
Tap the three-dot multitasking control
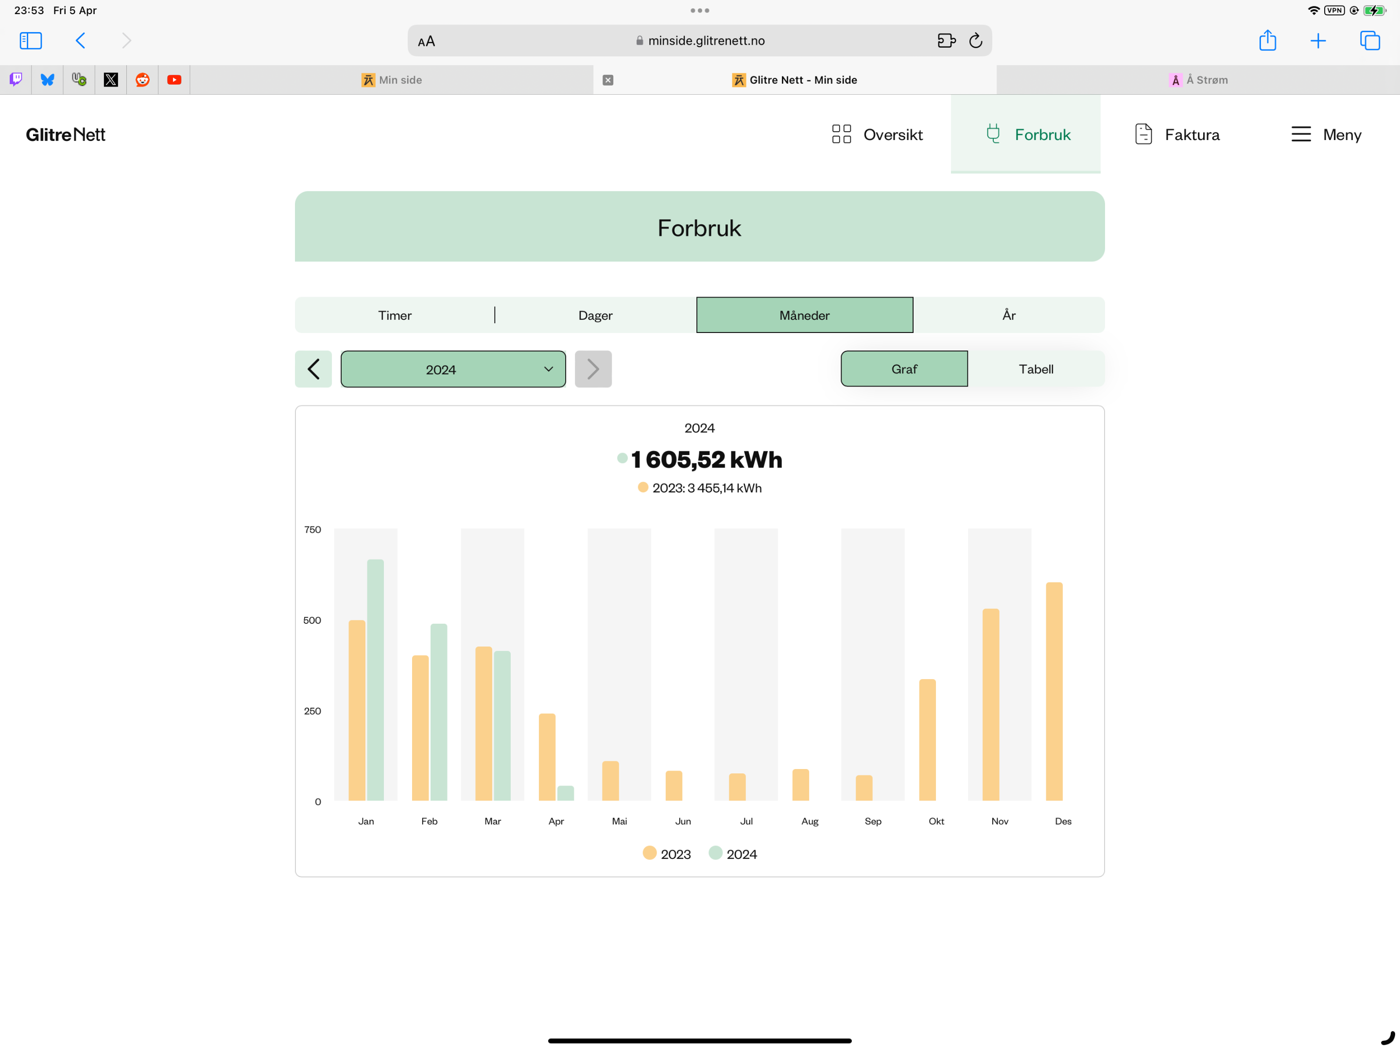pos(699,10)
